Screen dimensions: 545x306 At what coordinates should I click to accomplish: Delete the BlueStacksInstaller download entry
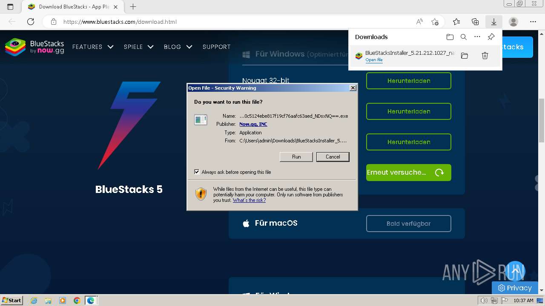pos(485,56)
